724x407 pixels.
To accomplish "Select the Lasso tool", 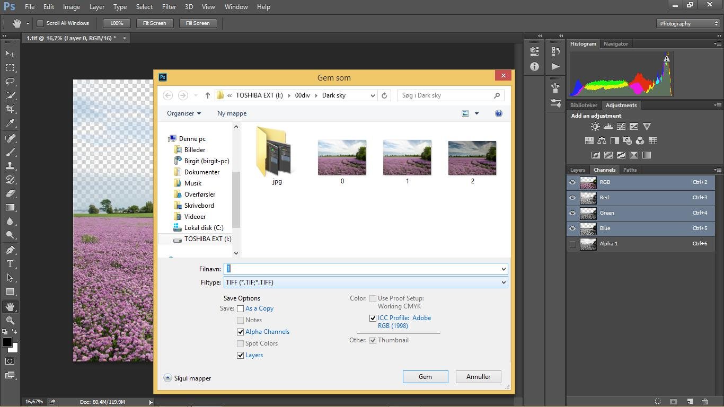I will pos(10,82).
